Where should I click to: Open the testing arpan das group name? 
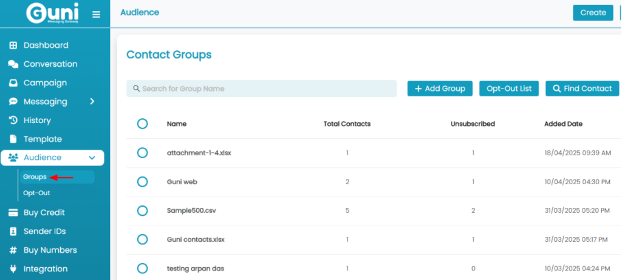pyautogui.click(x=196, y=268)
